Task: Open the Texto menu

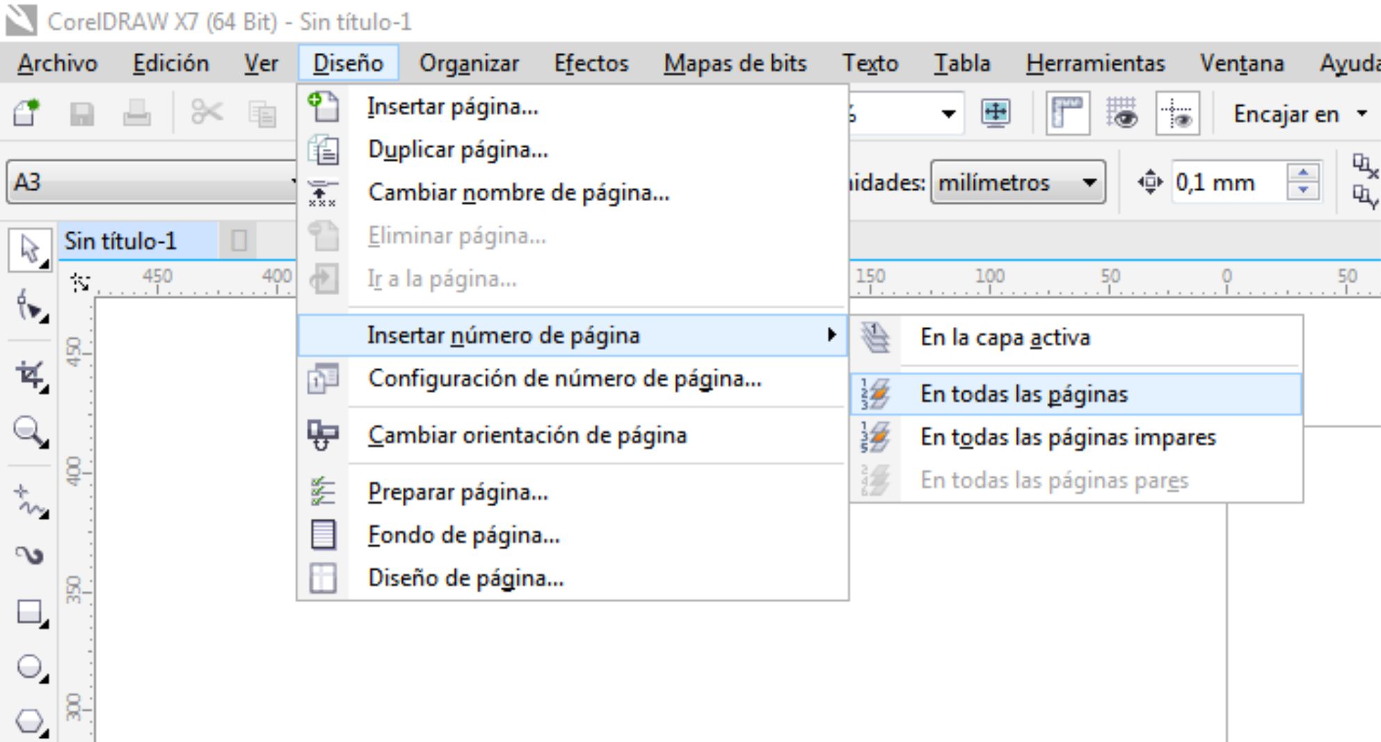Action: pos(870,63)
